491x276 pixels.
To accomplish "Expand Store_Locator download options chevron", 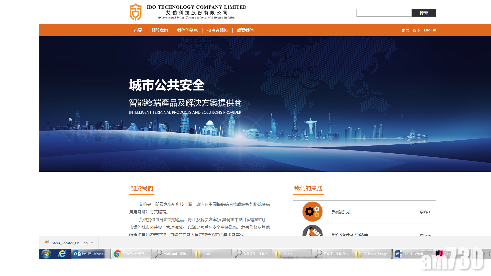I will (92, 243).
